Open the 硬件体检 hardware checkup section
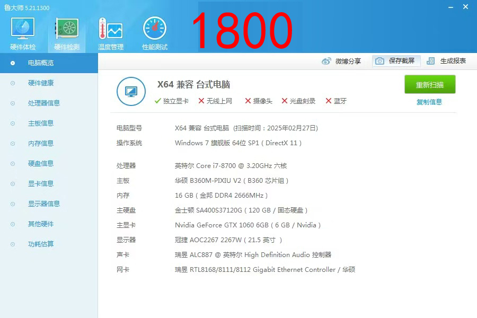This screenshot has width=477, height=318. click(23, 33)
